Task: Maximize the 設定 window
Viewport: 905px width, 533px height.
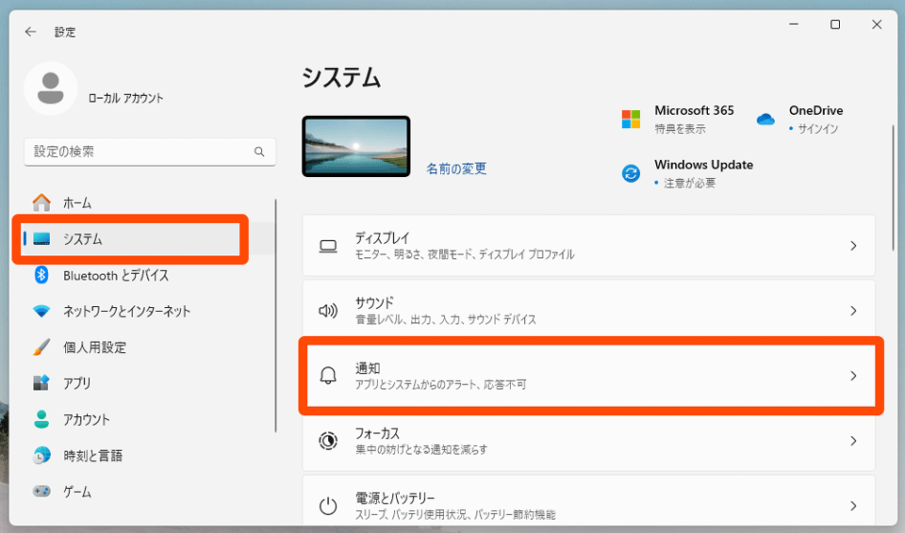Action: point(835,24)
